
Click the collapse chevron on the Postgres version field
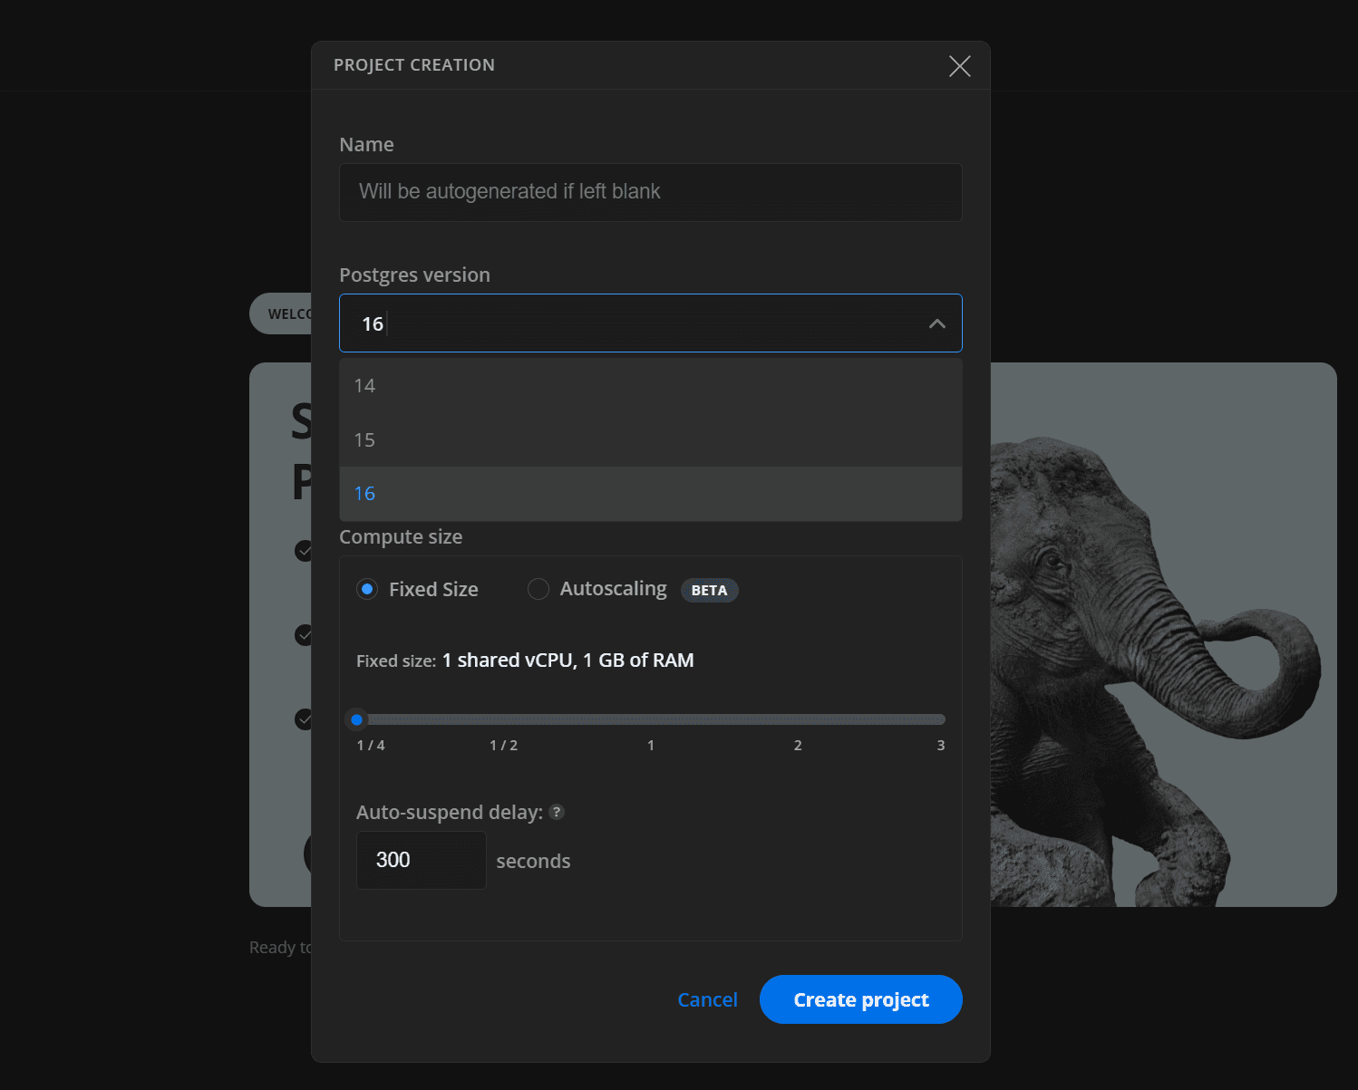point(936,323)
